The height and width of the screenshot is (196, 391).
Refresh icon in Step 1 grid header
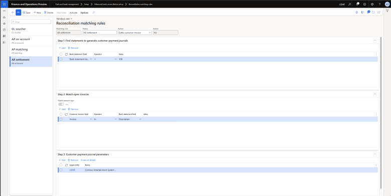click(x=66, y=54)
